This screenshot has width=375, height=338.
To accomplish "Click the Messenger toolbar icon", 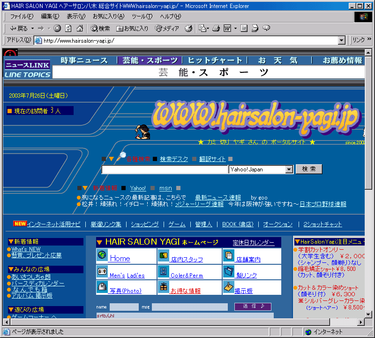I will tap(266, 28).
